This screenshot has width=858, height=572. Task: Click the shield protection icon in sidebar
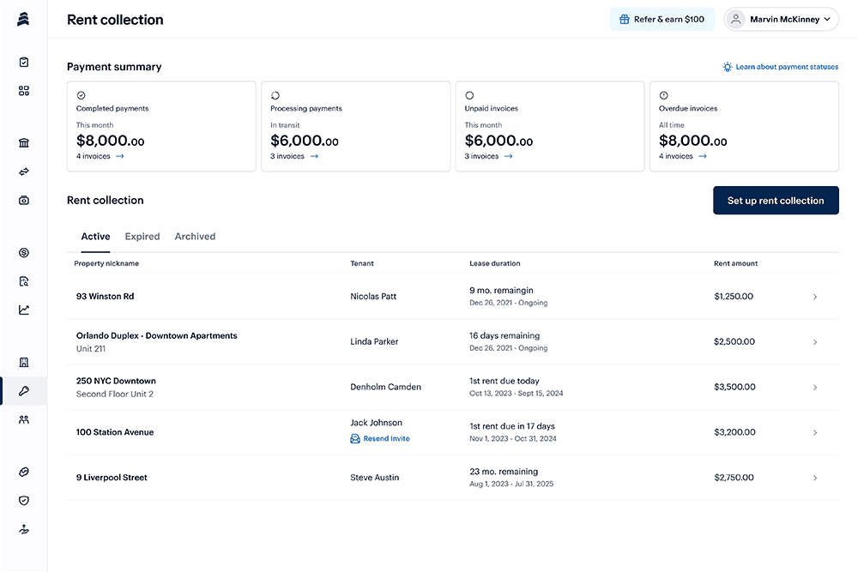[x=23, y=500]
